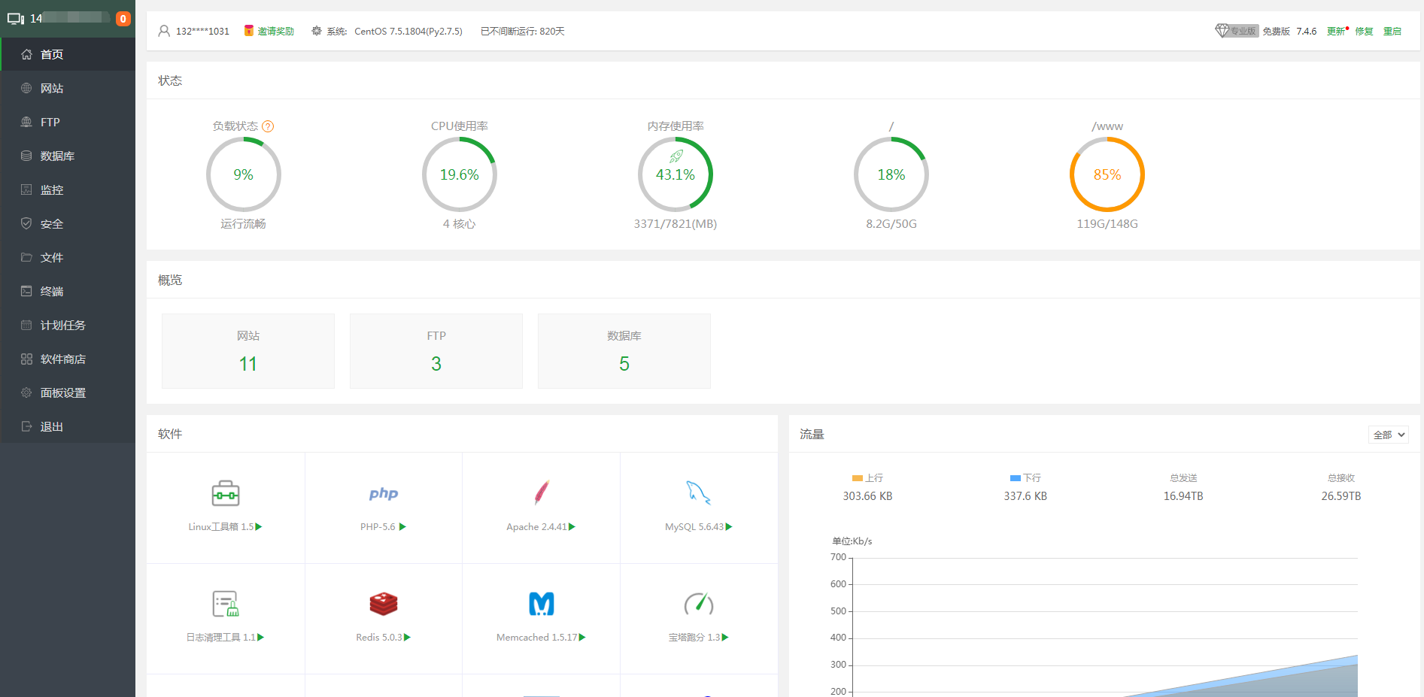Open 数据库 from the sidebar menu

(57, 156)
